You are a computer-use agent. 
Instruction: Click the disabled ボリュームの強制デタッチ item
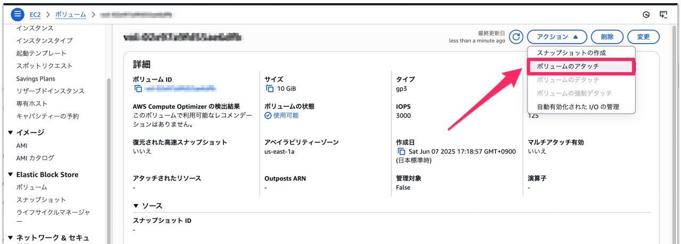click(581, 93)
